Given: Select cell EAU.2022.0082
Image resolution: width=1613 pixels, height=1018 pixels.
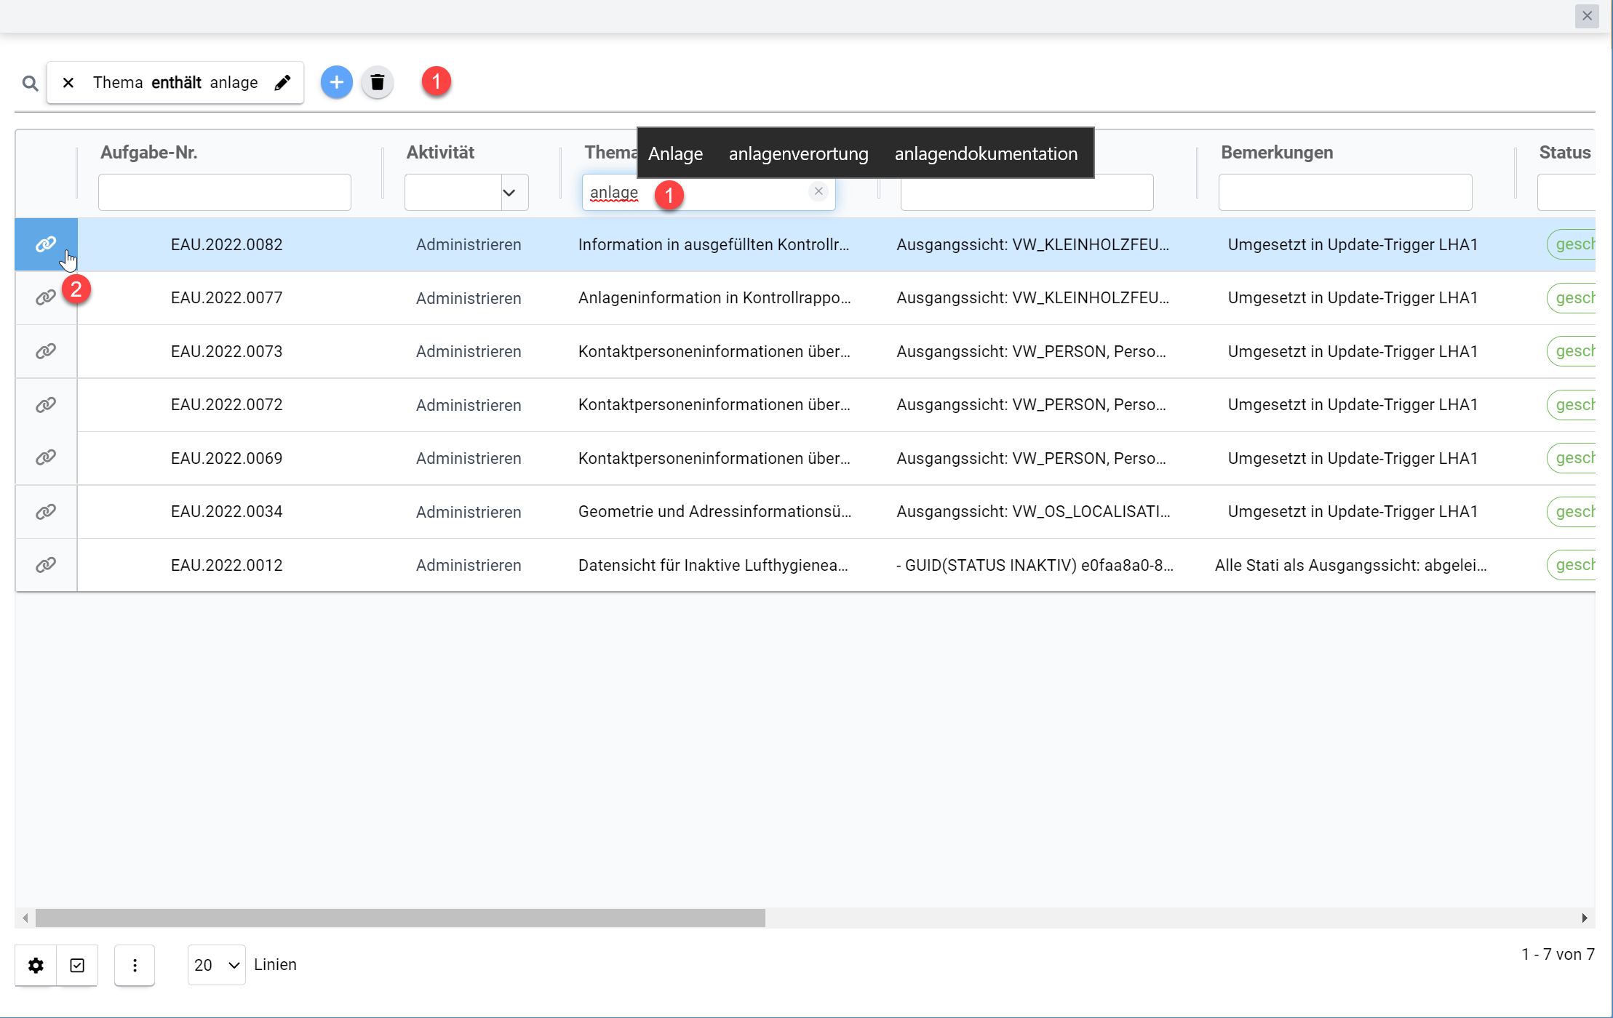Looking at the screenshot, I should point(226,244).
